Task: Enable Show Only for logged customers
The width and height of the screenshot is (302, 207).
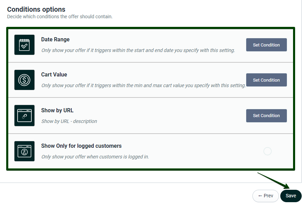Action: coord(267,151)
